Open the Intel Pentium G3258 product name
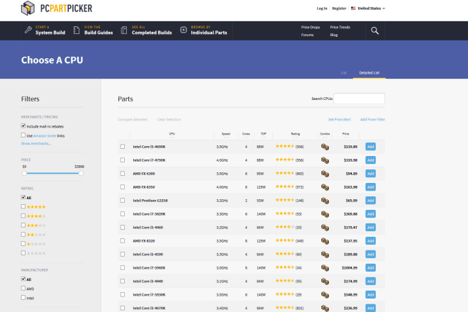 pos(150,201)
